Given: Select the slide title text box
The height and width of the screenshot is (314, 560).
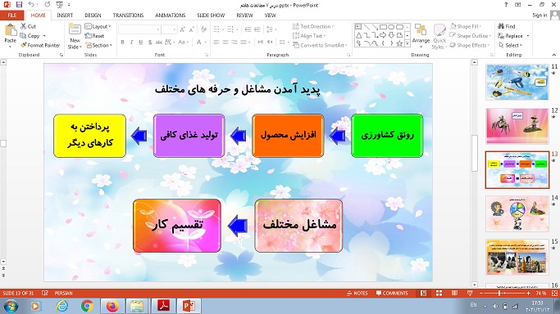Looking at the screenshot, I should pyautogui.click(x=238, y=88).
